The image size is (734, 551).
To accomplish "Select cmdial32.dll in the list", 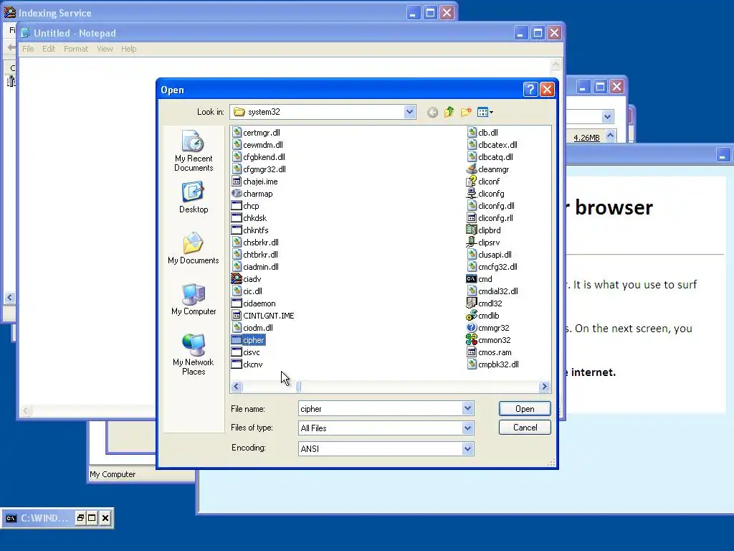I will pyautogui.click(x=492, y=291).
